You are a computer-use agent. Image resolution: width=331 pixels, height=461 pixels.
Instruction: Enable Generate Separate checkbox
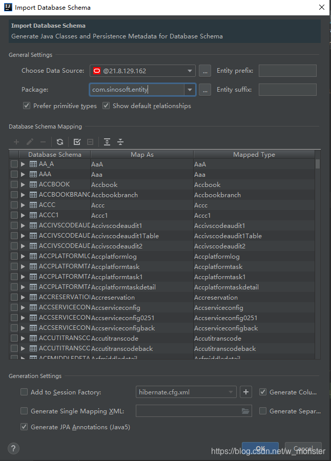(x=263, y=411)
